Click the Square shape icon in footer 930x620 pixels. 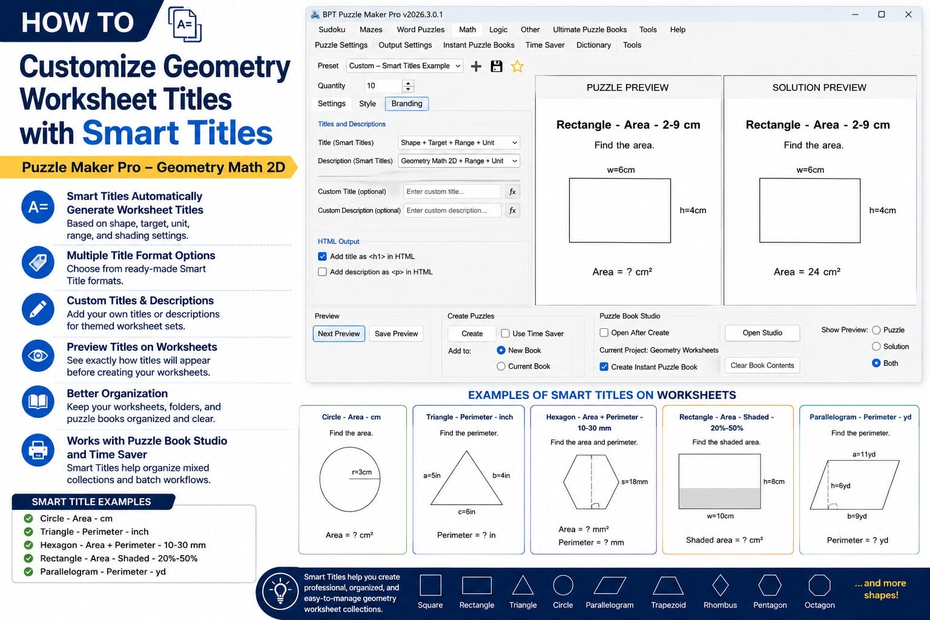point(430,585)
